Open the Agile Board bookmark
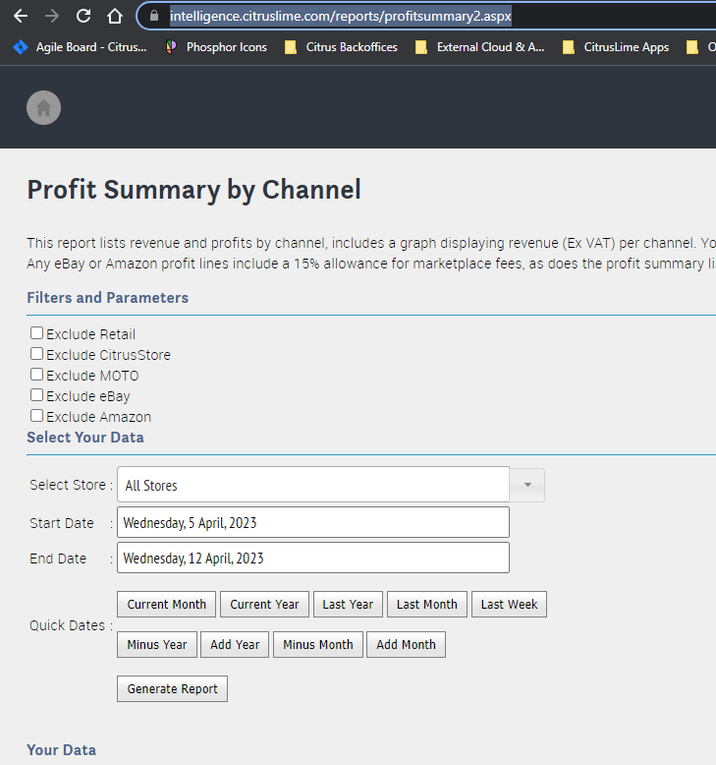The width and height of the screenshot is (716, 765). click(x=81, y=46)
